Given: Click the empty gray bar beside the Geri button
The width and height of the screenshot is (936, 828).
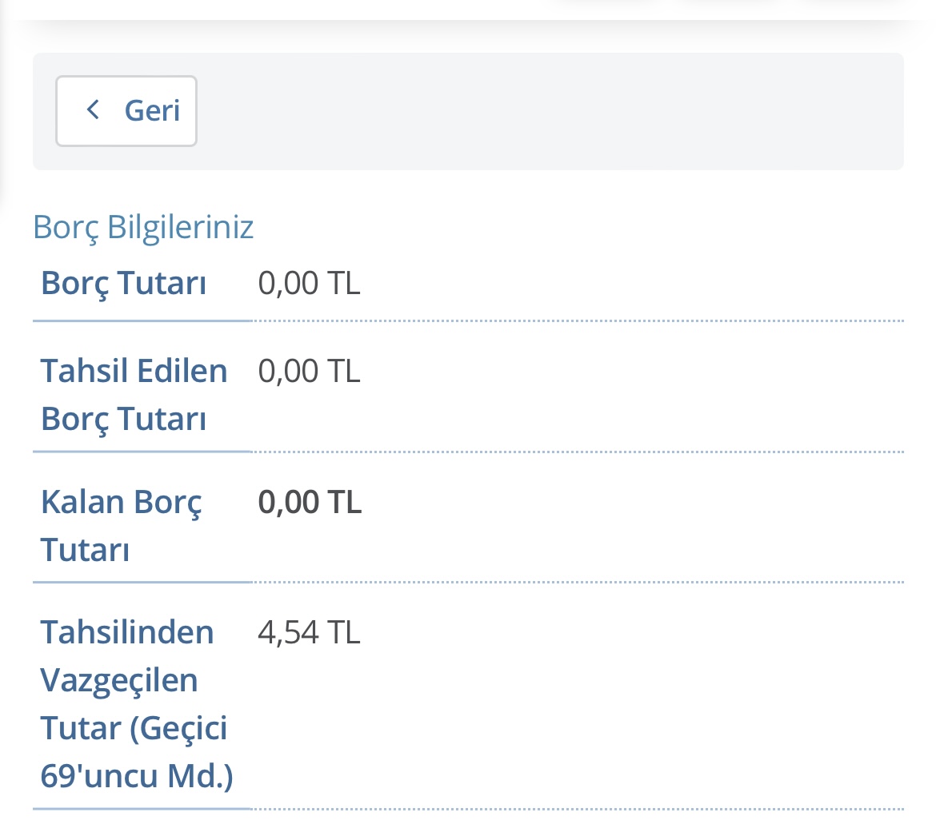Looking at the screenshot, I should coord(549,111).
